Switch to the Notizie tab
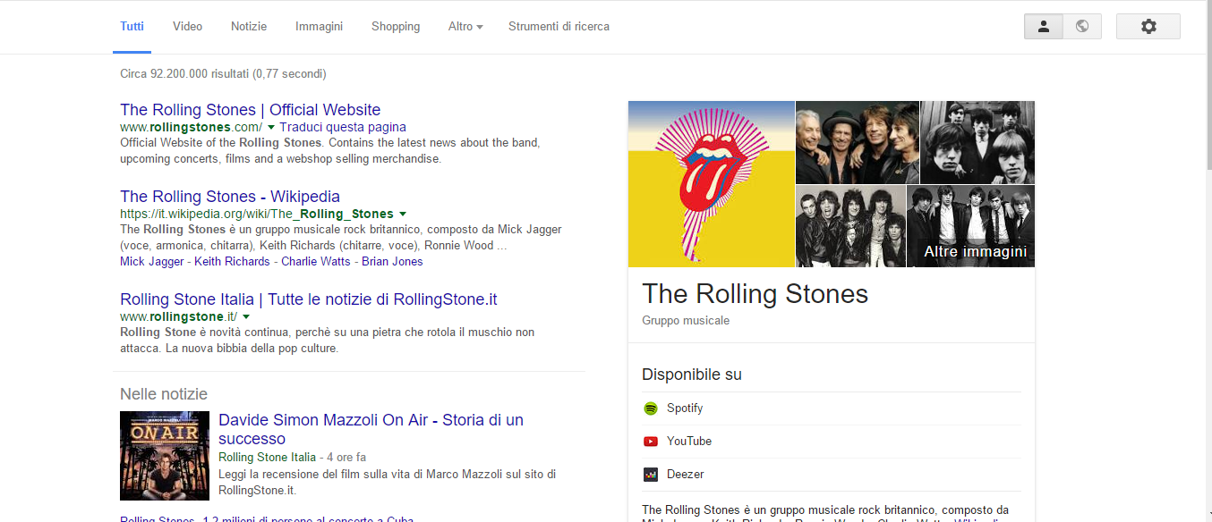The image size is (1212, 522). (x=249, y=27)
